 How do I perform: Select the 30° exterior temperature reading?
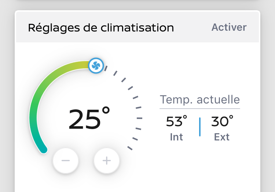click(x=222, y=121)
